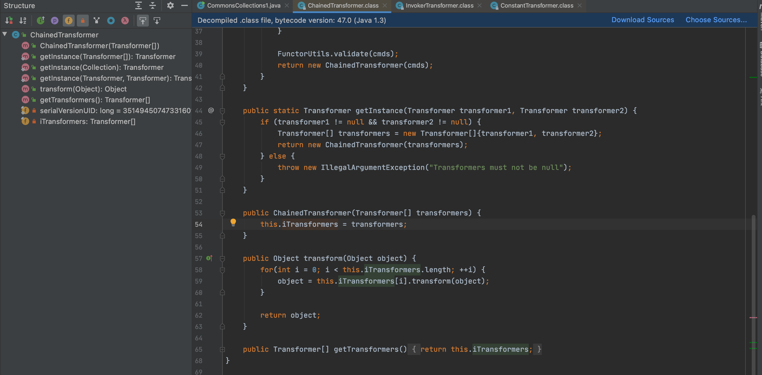Enable Autoscroll to Source in Structure

tap(143, 20)
